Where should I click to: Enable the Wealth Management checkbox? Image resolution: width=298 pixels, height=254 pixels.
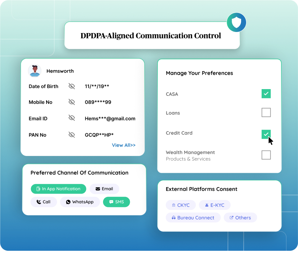(x=266, y=155)
